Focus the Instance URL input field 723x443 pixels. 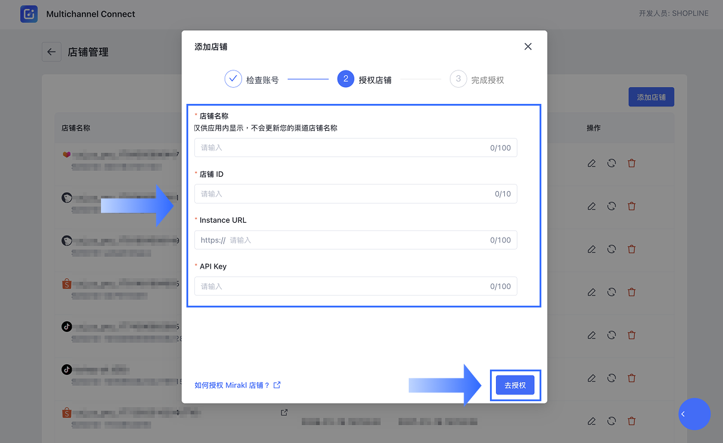tap(356, 240)
